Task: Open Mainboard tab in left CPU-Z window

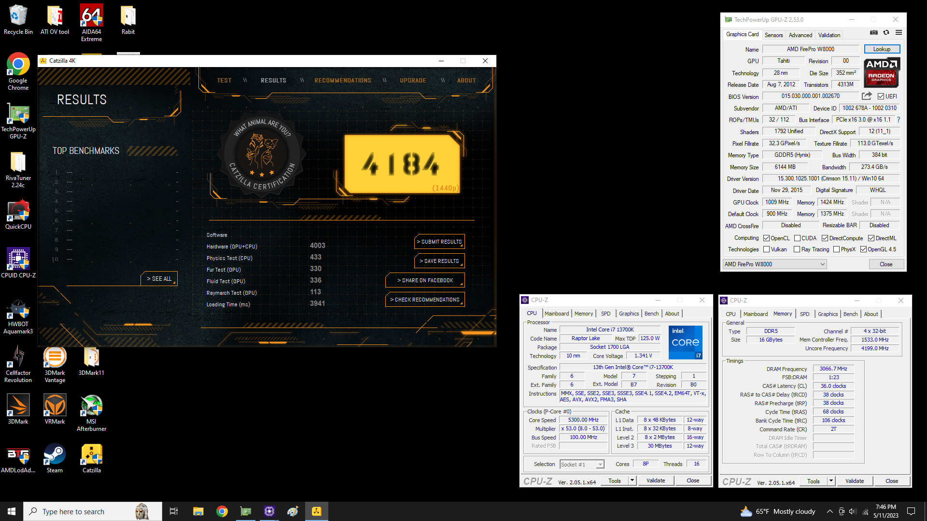Action: (x=557, y=314)
